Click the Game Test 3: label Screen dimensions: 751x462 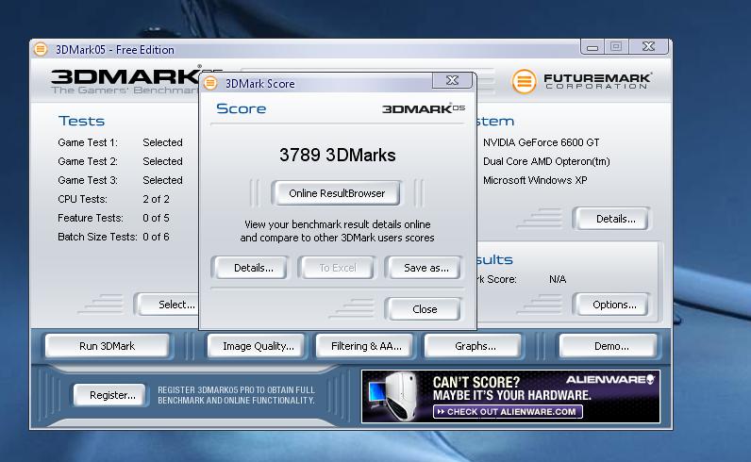88,180
